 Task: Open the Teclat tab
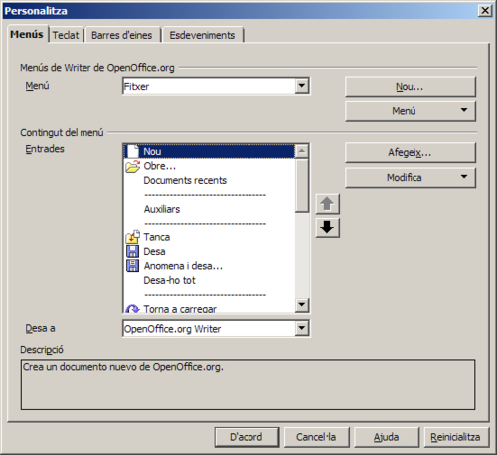(66, 35)
